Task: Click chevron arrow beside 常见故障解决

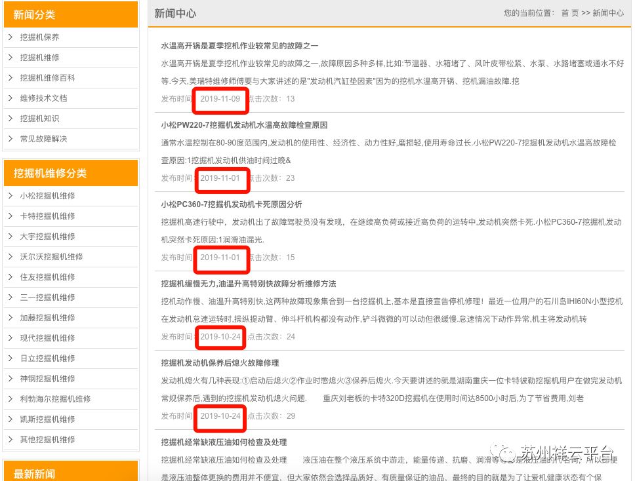Action: pos(10,139)
